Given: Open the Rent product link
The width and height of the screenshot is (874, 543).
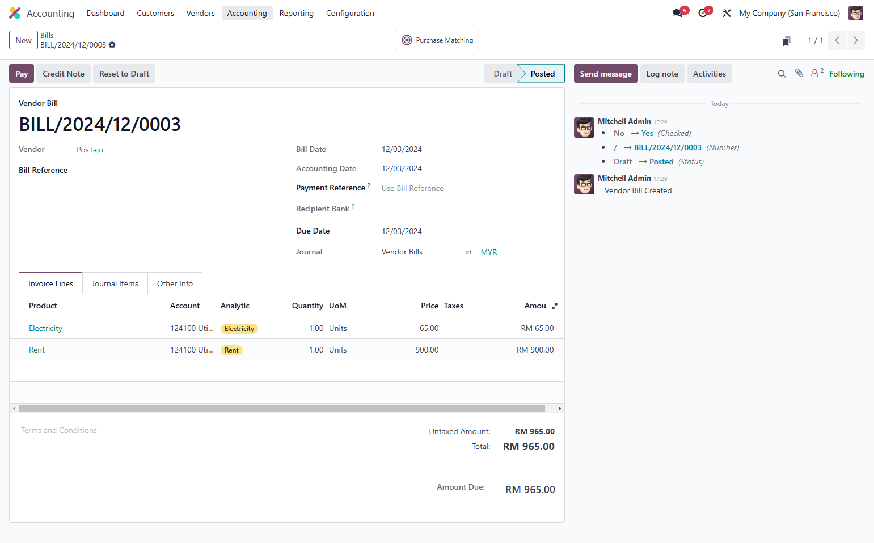Looking at the screenshot, I should [x=37, y=350].
